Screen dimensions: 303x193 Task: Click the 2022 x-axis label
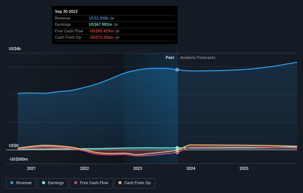coord(85,168)
